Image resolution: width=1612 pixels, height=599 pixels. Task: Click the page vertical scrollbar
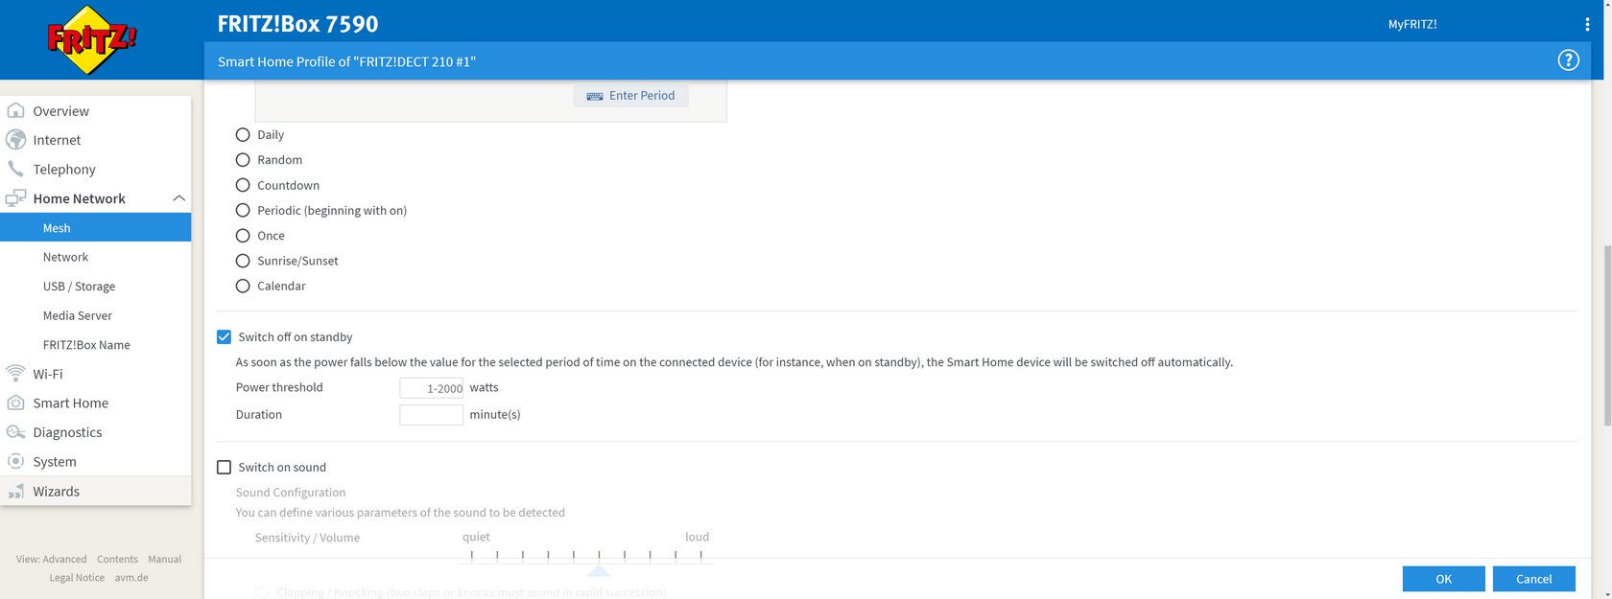[x=1607, y=335]
